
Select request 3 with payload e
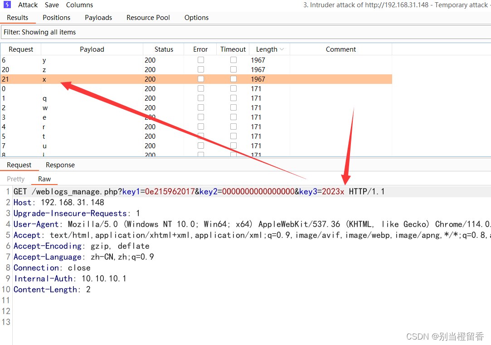(196, 117)
